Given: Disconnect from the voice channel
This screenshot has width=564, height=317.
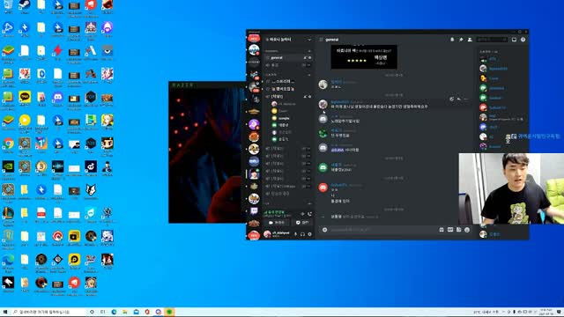Looking at the screenshot, I should [x=309, y=214].
